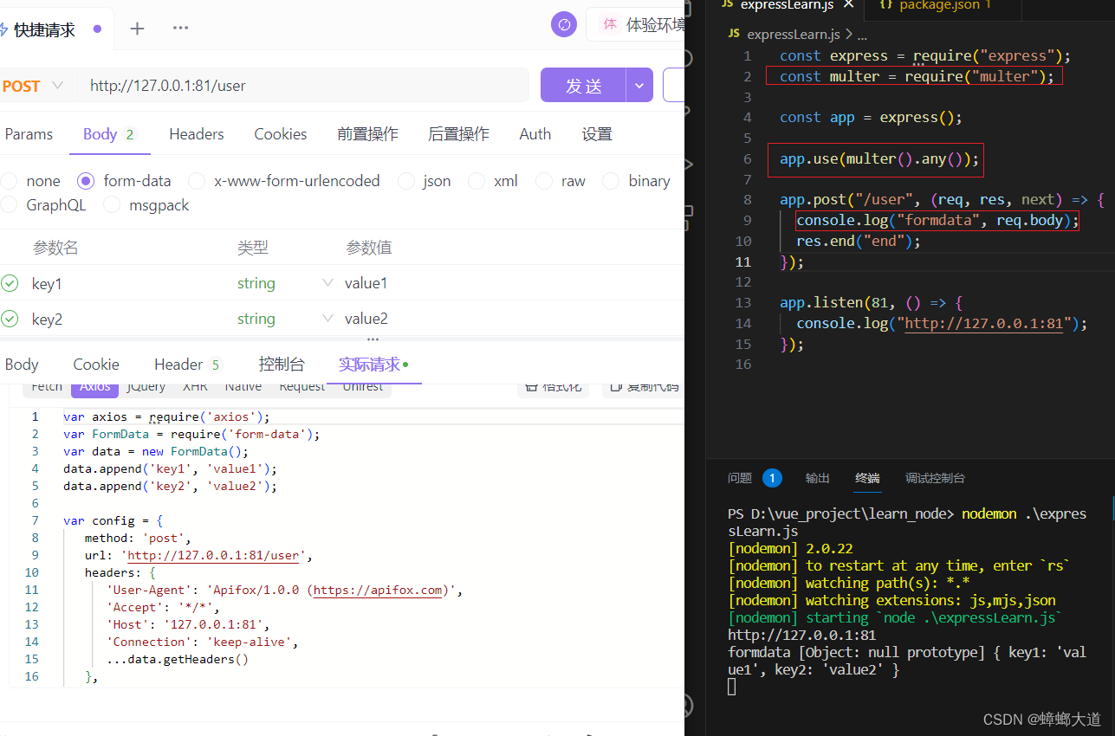Open the POST method dropdown
1115x736 pixels.
[x=33, y=86]
